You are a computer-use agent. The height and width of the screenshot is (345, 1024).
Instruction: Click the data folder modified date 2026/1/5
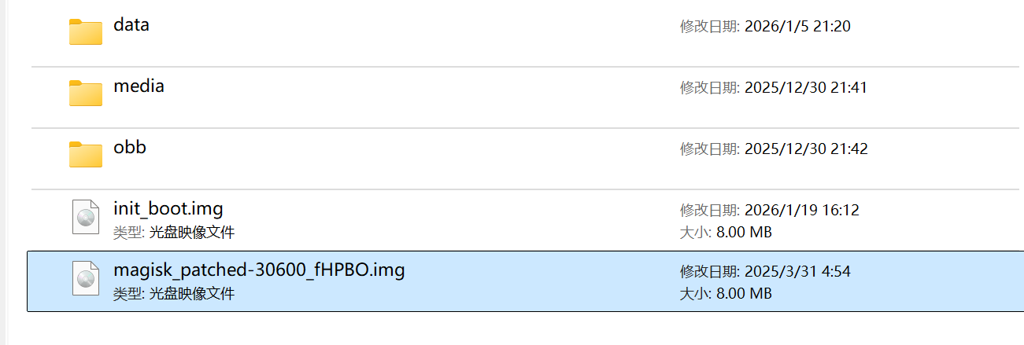click(x=797, y=27)
